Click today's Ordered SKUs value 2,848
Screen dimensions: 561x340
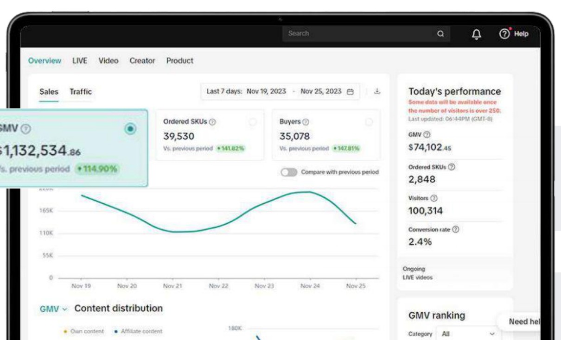(421, 179)
